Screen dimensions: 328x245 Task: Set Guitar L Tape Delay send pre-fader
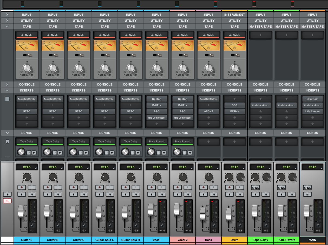[x=29, y=153]
